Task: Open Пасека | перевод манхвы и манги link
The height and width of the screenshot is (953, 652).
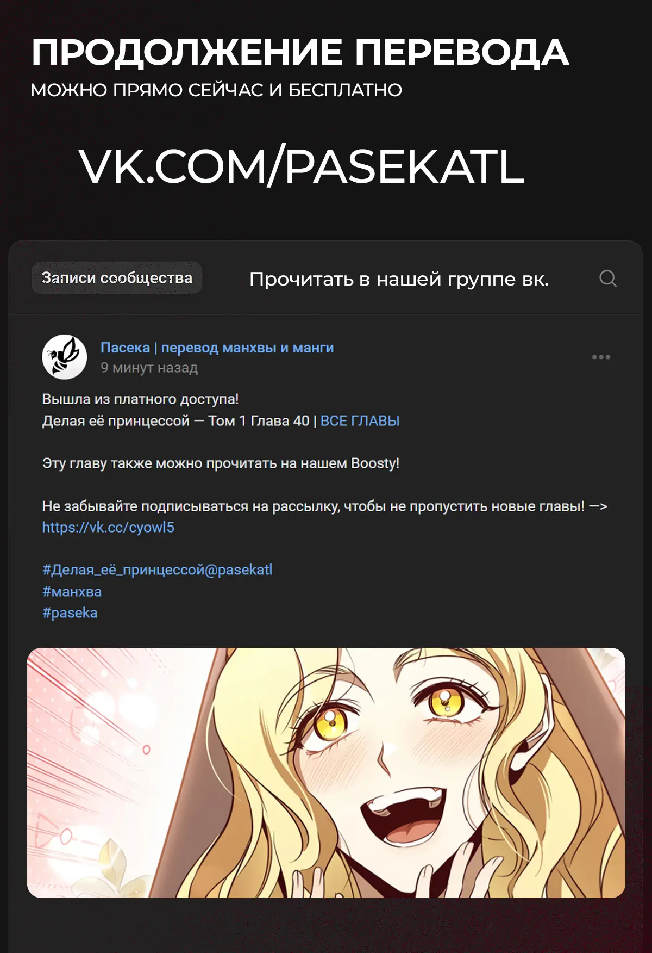Action: point(217,348)
